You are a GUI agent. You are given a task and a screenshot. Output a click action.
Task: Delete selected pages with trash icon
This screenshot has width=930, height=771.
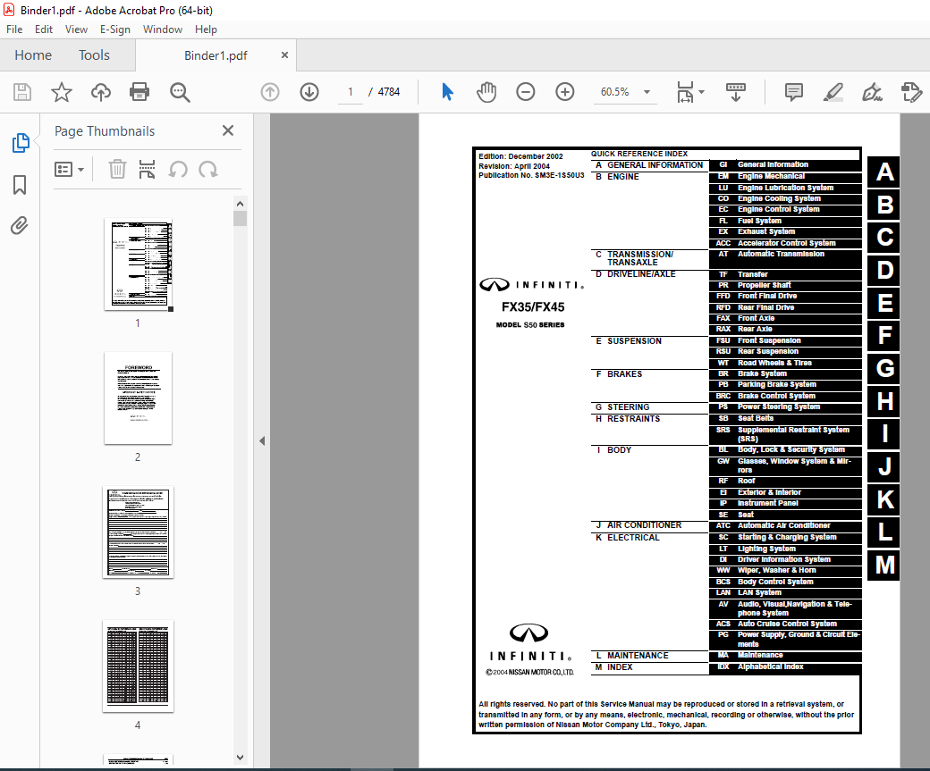[117, 170]
